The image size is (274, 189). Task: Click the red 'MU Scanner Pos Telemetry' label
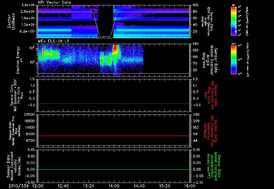(x=210, y=131)
